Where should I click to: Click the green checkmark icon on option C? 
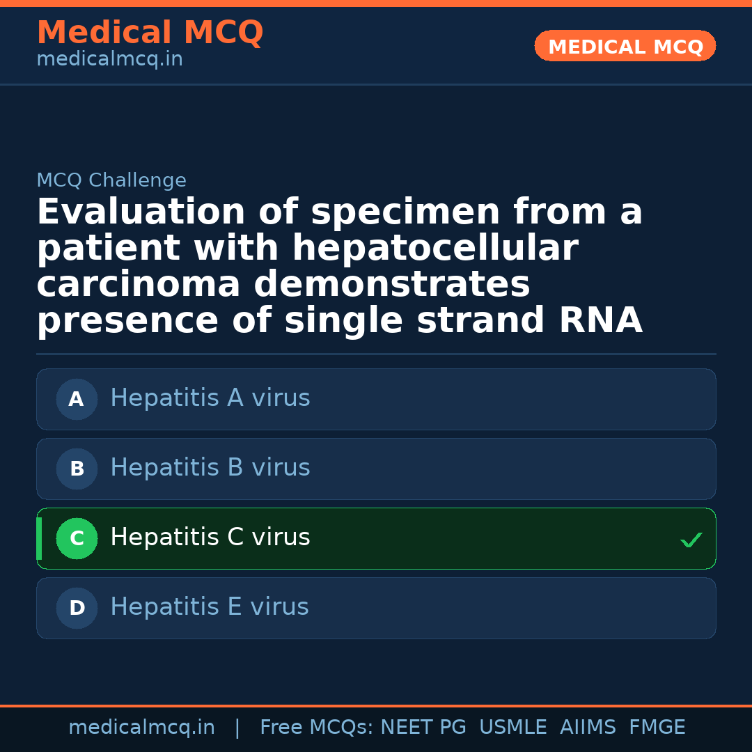[691, 540]
